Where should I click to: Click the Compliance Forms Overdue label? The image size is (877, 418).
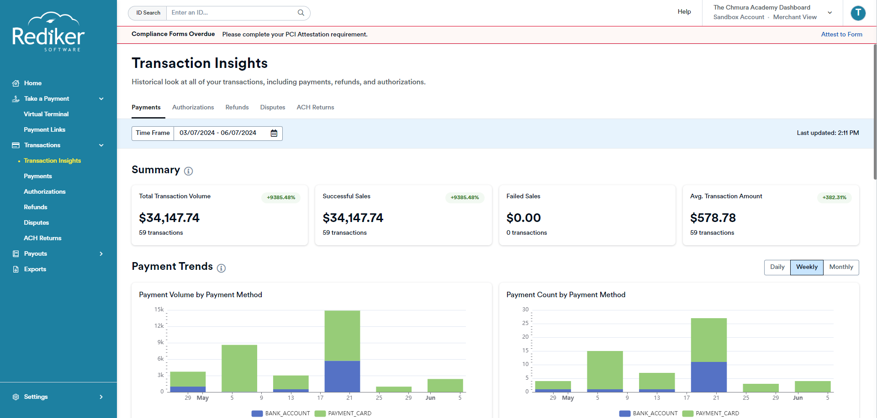tap(173, 34)
